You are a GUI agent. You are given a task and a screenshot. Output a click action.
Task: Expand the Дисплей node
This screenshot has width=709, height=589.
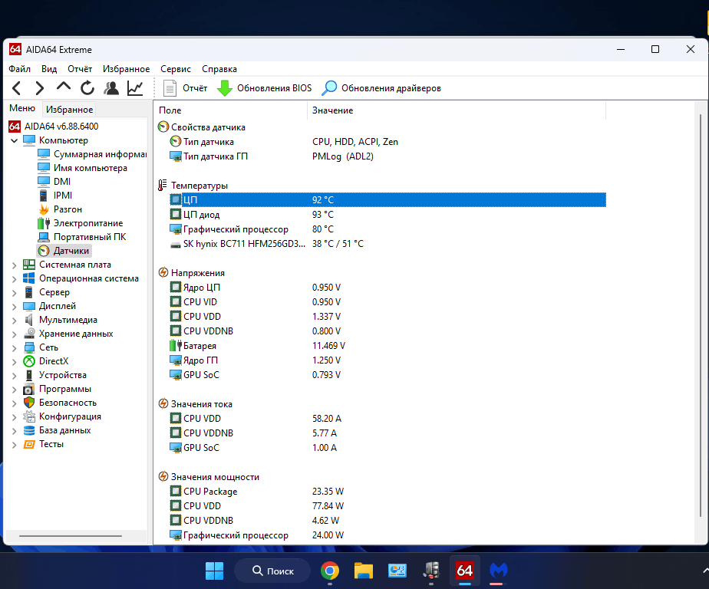click(x=14, y=307)
